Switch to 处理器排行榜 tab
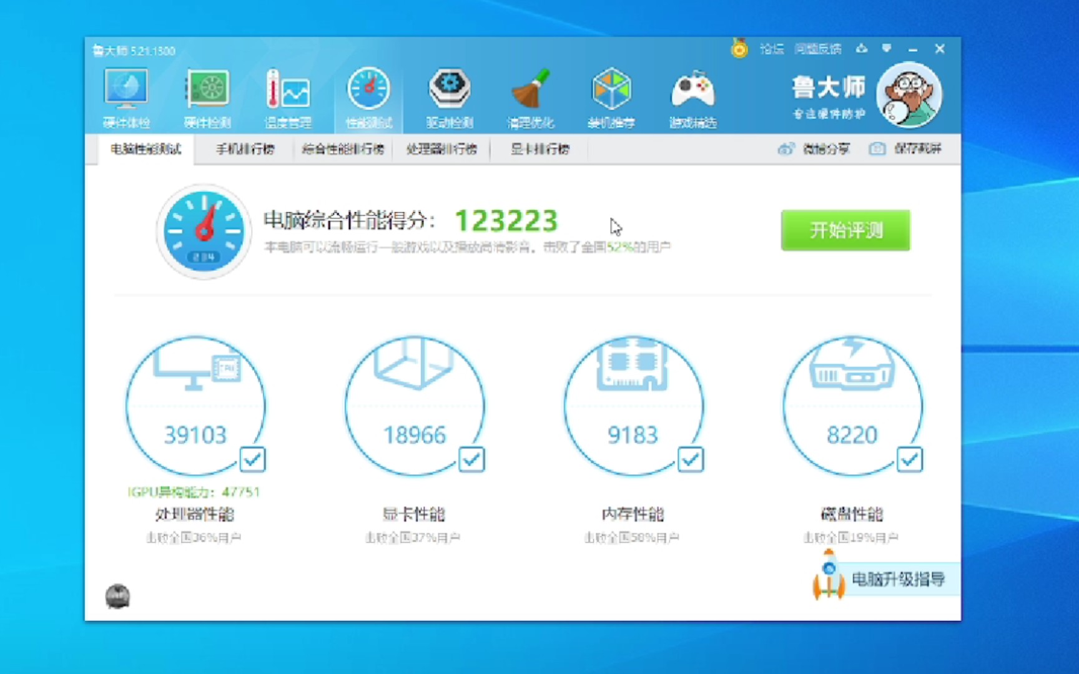The width and height of the screenshot is (1079, 674). (441, 149)
